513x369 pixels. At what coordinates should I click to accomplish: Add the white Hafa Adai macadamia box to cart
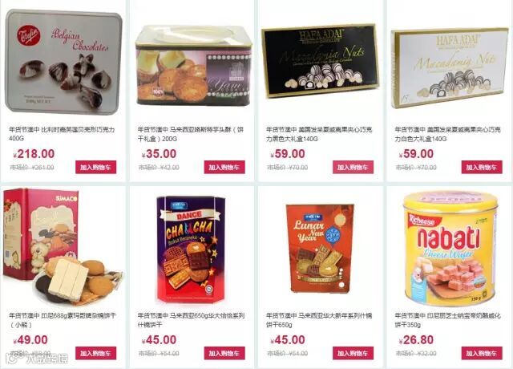[x=482, y=167]
